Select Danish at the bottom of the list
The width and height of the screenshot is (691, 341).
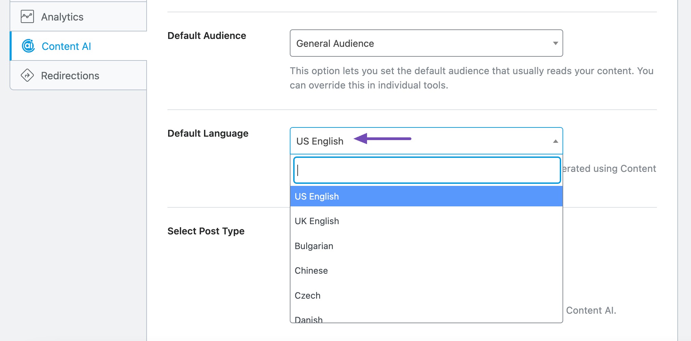pyautogui.click(x=308, y=318)
